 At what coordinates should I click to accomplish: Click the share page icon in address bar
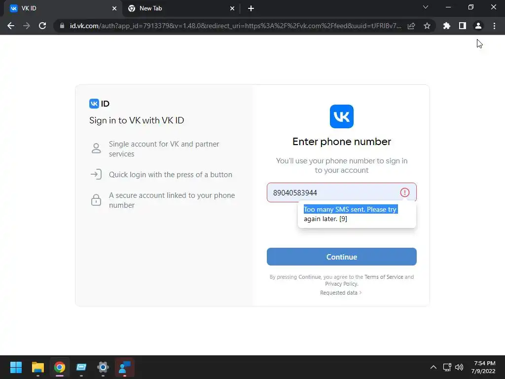(411, 26)
